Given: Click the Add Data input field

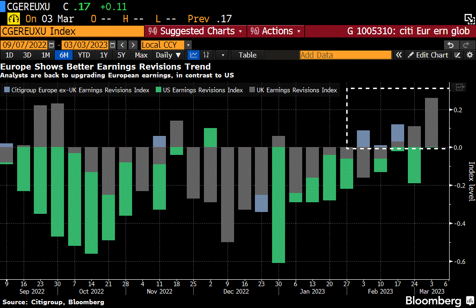Looking at the screenshot, I should click(x=345, y=55).
